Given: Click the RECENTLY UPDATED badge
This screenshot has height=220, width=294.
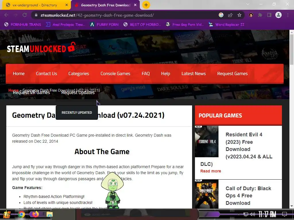Looking at the screenshot, I should coord(77,112).
